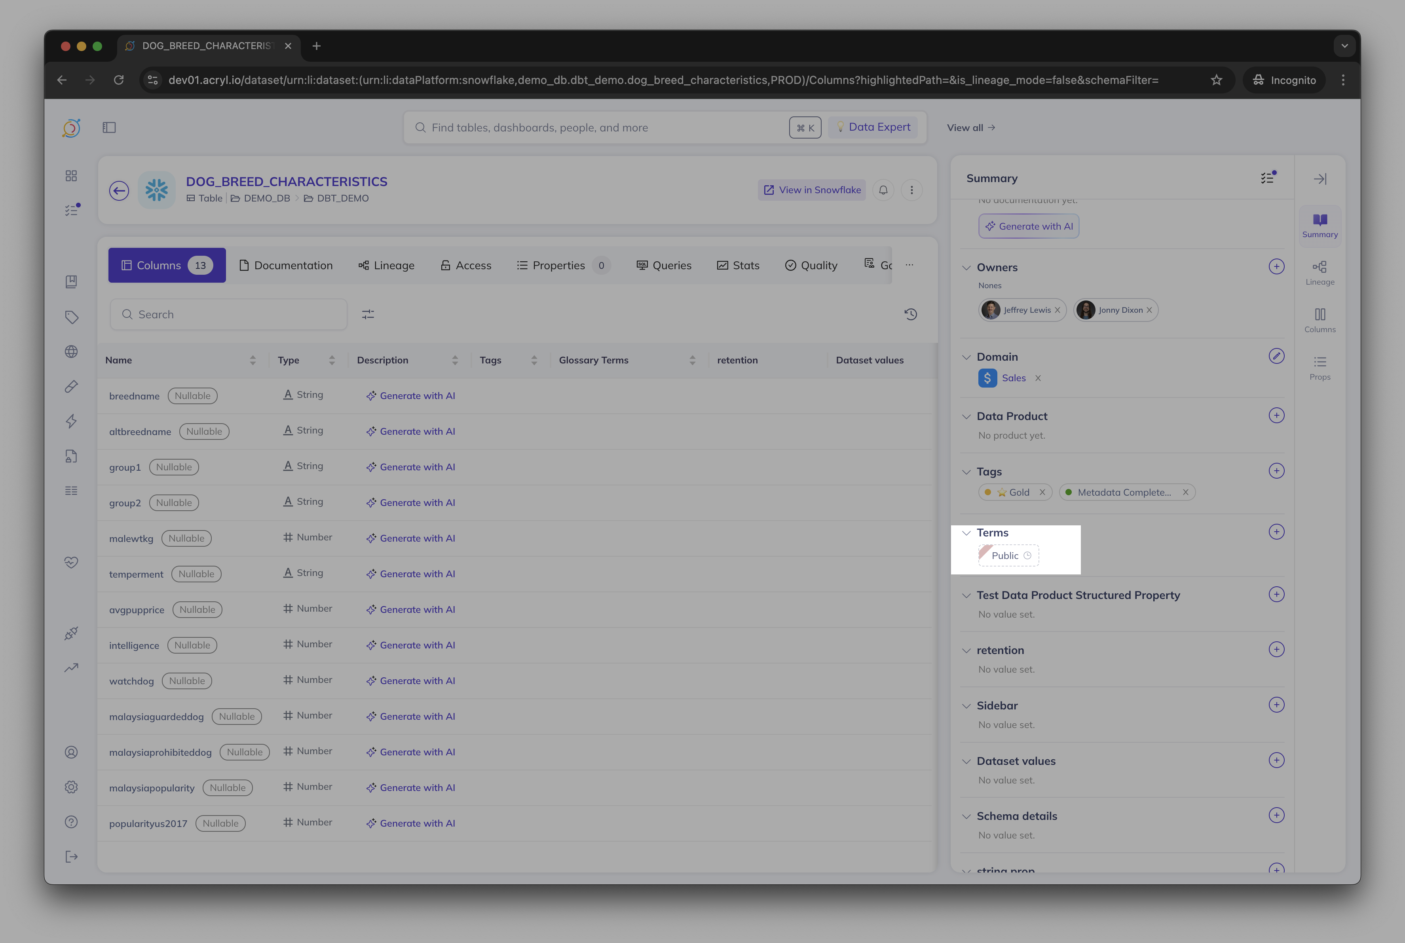The width and height of the screenshot is (1405, 943).
Task: Generate with AI for breedname description
Action: coord(411,396)
